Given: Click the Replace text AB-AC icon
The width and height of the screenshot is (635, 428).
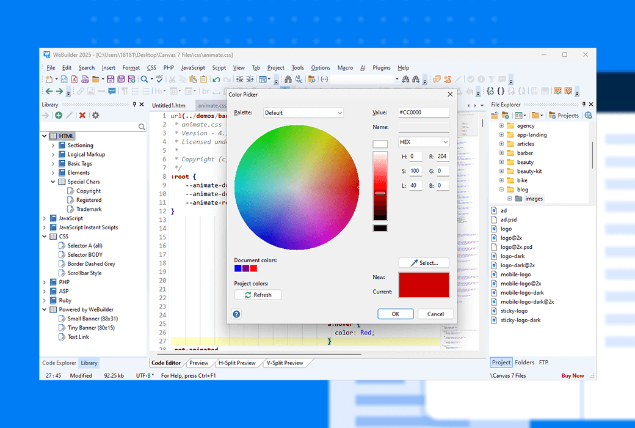Looking at the screenshot, I should click(299, 79).
